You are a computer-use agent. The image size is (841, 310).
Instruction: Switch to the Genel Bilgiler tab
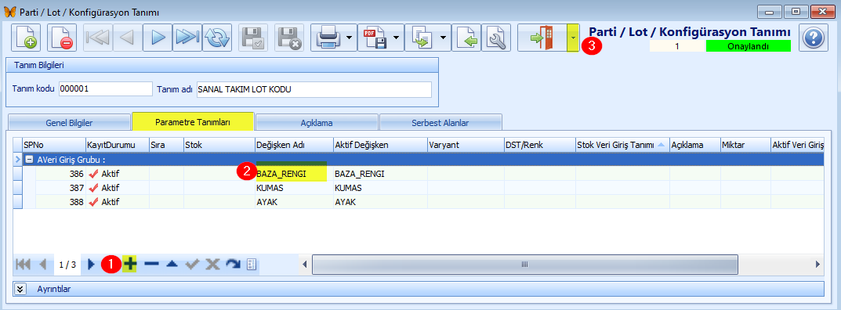[x=69, y=123]
